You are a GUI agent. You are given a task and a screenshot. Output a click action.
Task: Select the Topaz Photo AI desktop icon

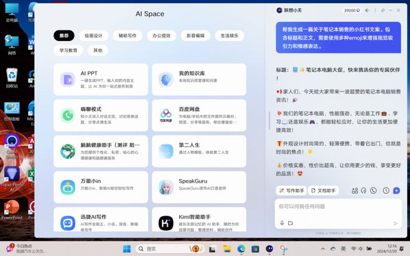pos(12,179)
